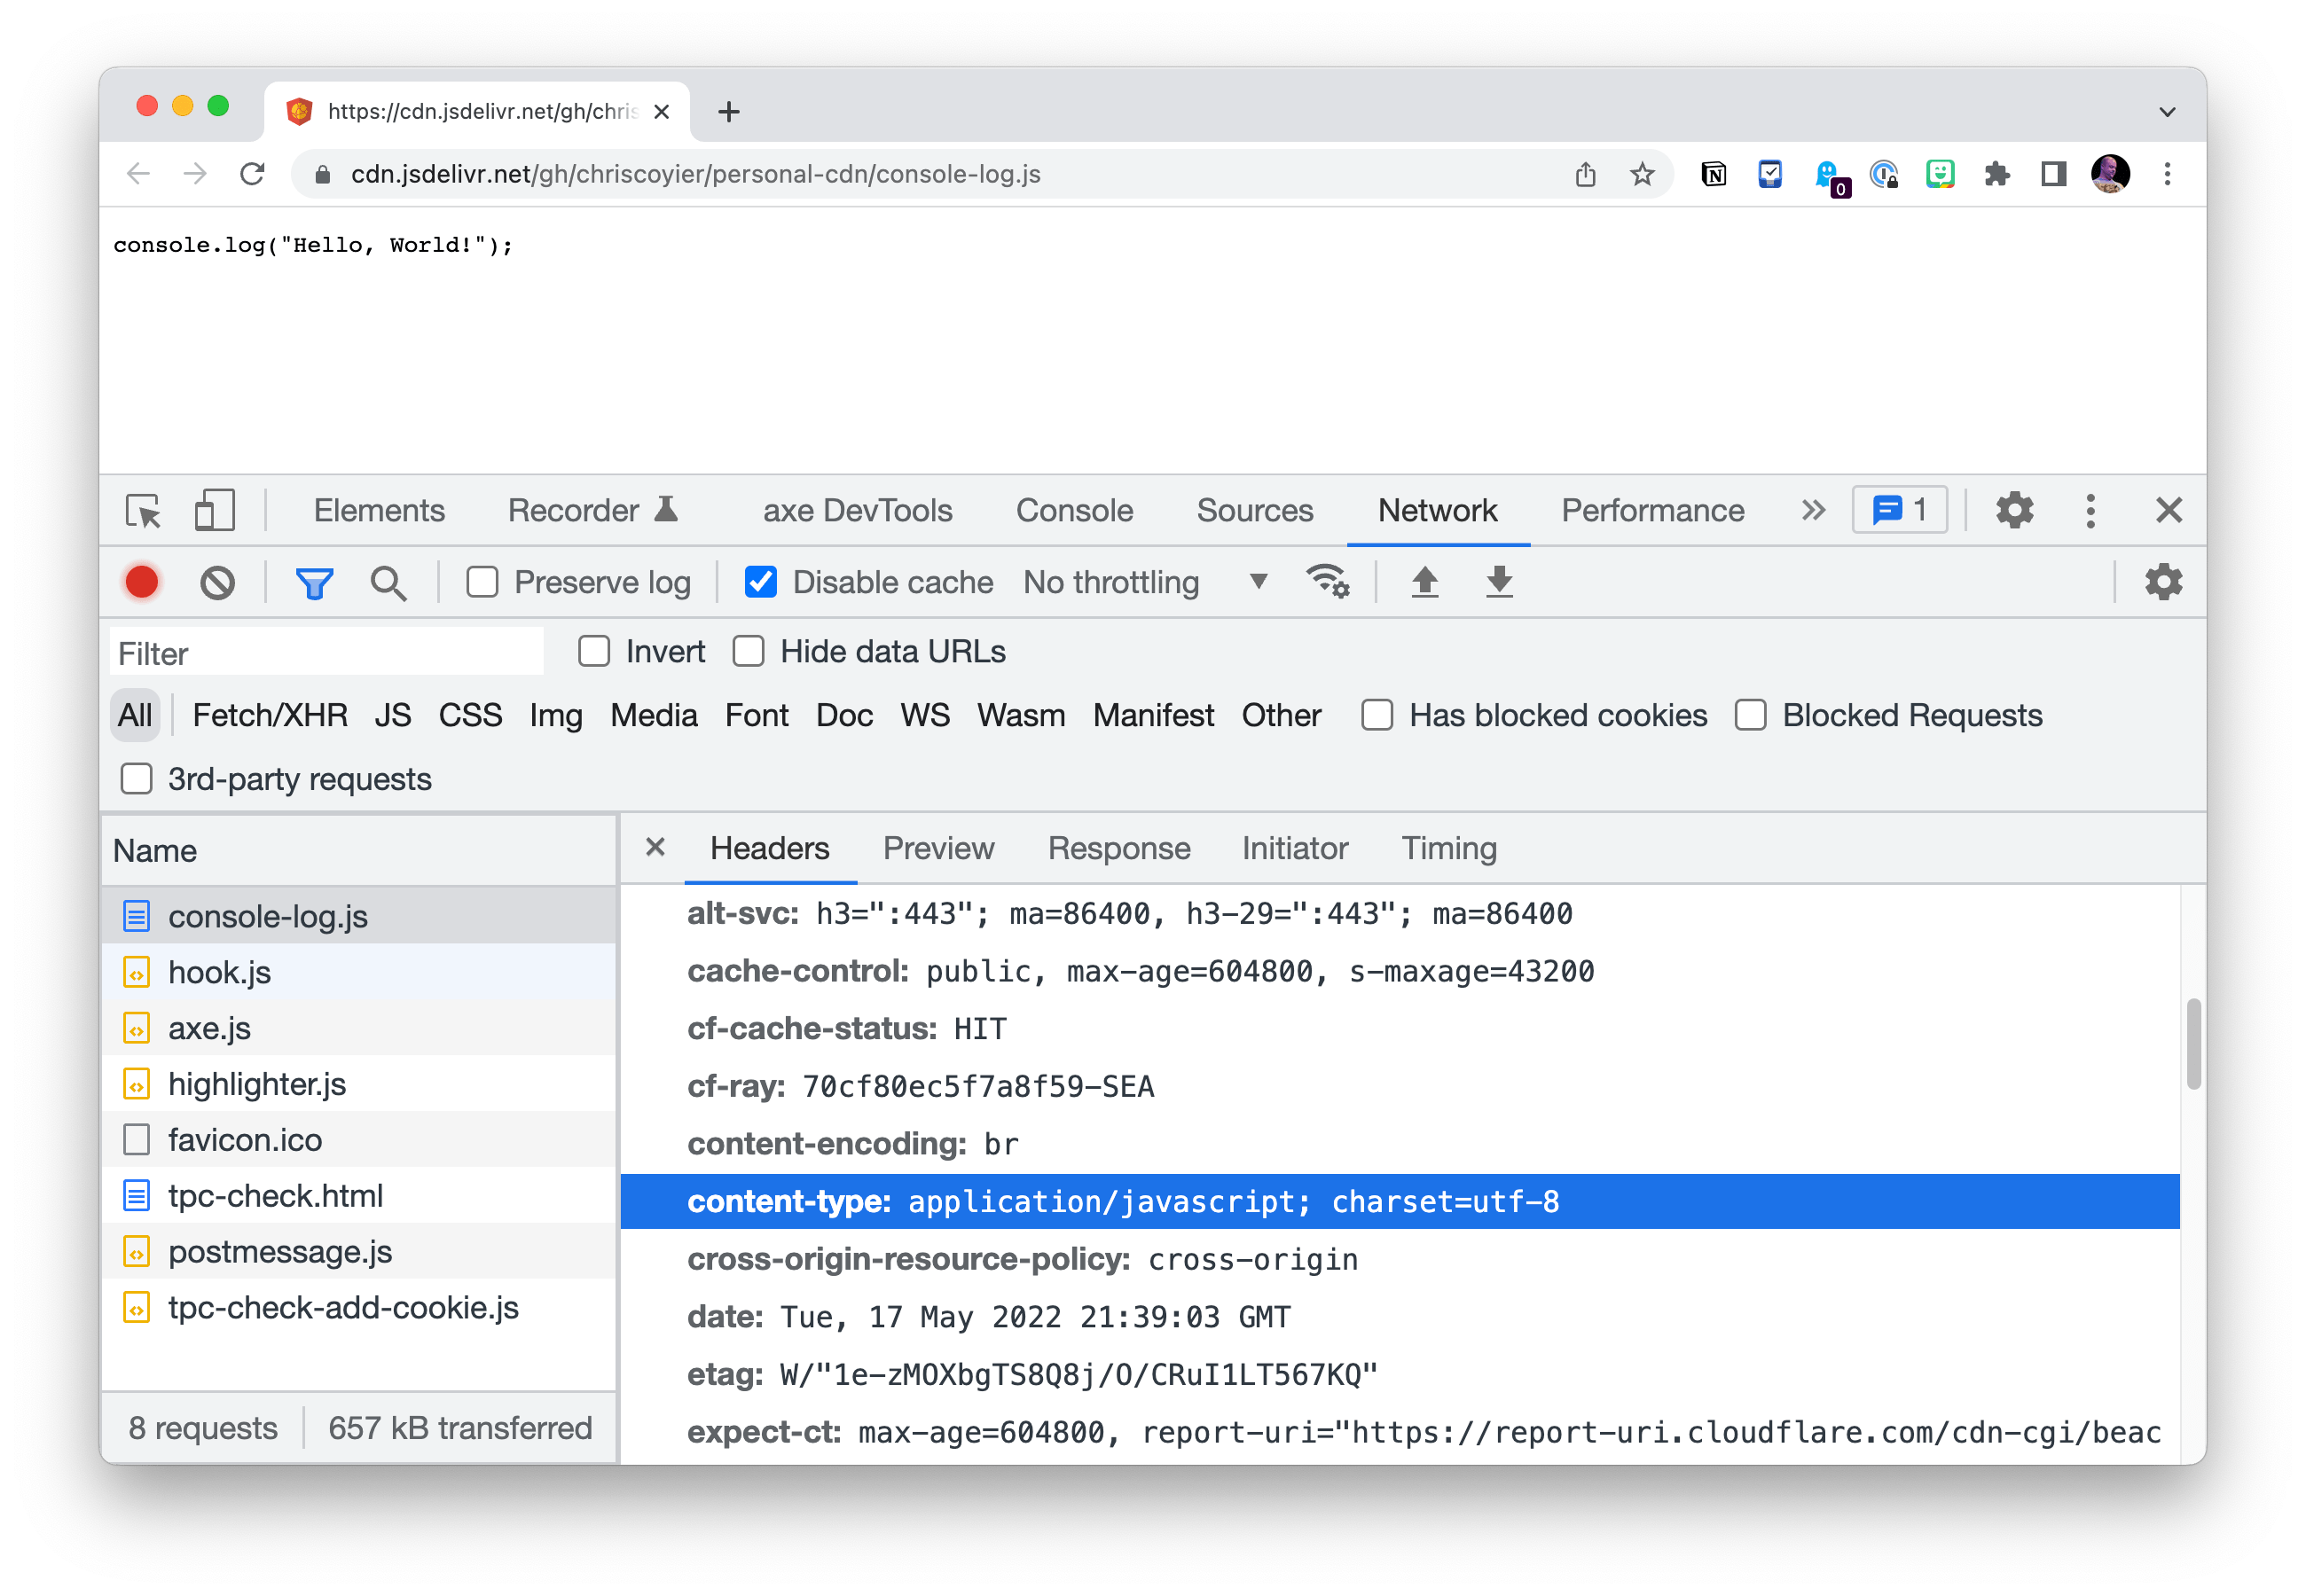Screen dimensions: 2306x1596
Task: Click the export HAR download arrow
Action: [1498, 582]
